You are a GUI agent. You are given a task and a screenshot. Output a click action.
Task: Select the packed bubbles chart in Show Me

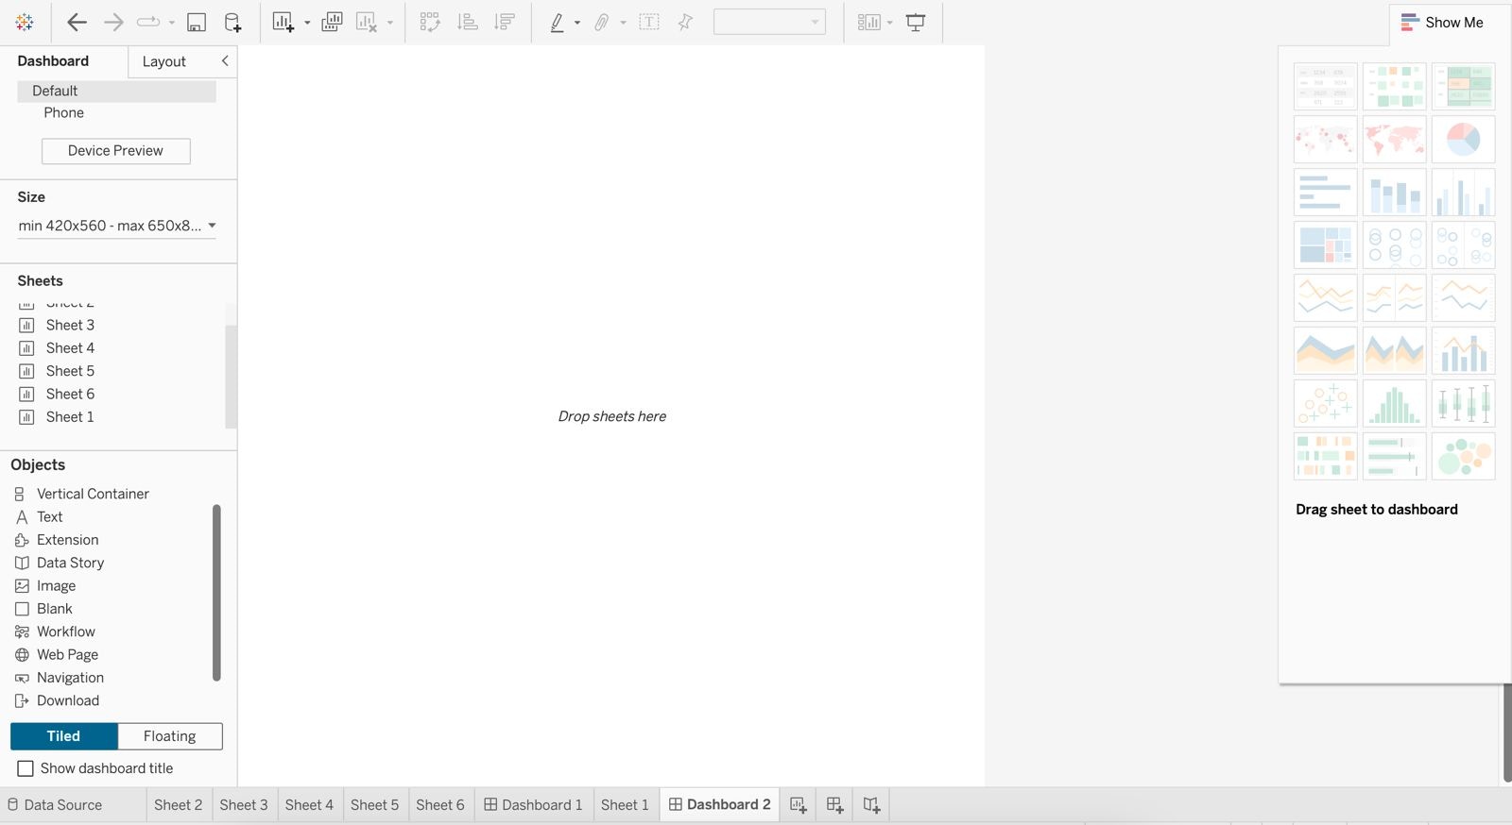click(1463, 456)
